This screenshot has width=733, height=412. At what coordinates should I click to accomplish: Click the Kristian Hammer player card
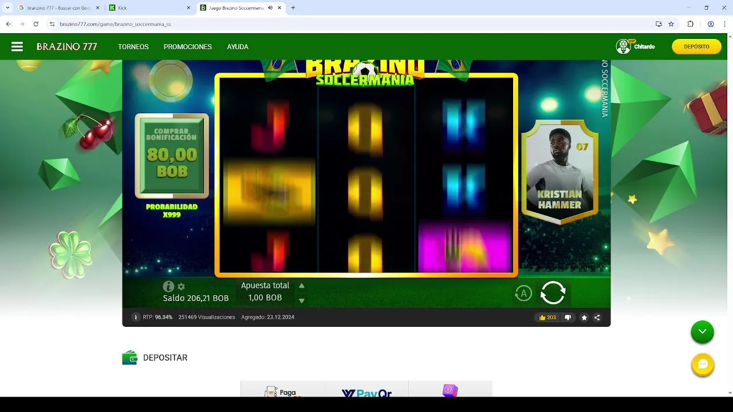559,172
